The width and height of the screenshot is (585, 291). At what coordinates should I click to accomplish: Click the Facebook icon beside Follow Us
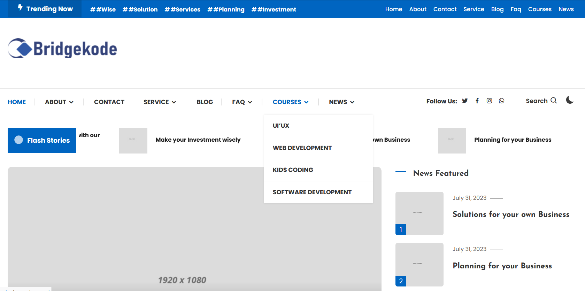click(x=477, y=101)
